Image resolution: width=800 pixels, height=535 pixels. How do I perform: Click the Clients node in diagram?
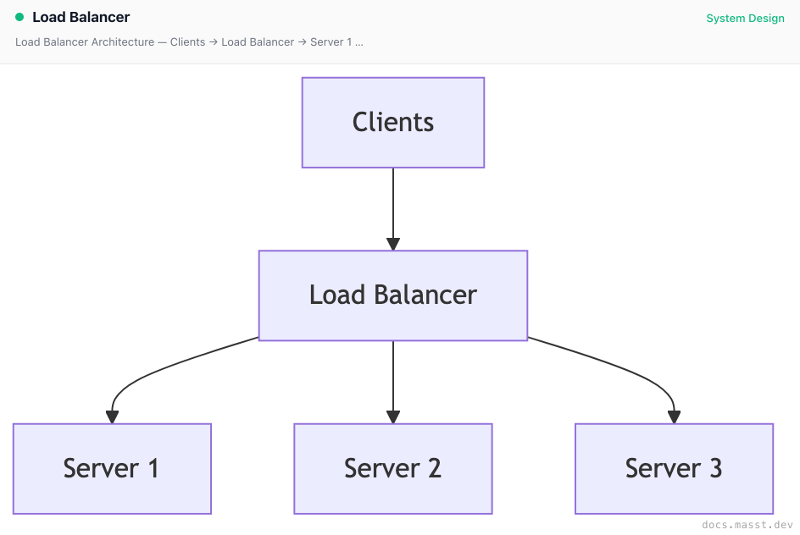(393, 122)
